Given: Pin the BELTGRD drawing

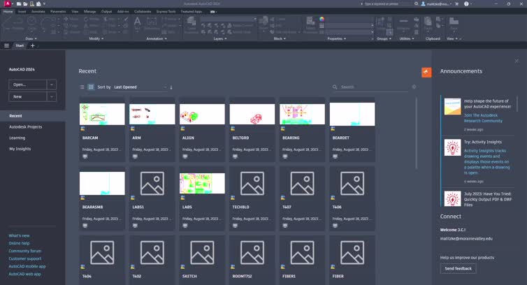Looking at the screenshot, I should click(x=233, y=129).
